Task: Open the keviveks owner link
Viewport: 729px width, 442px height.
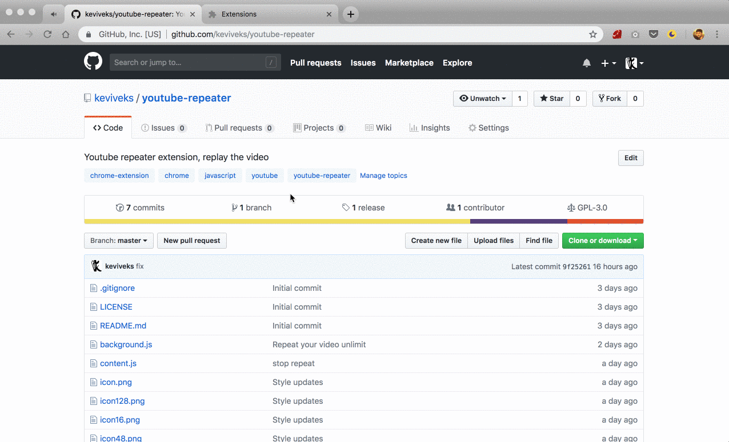Action: click(114, 98)
